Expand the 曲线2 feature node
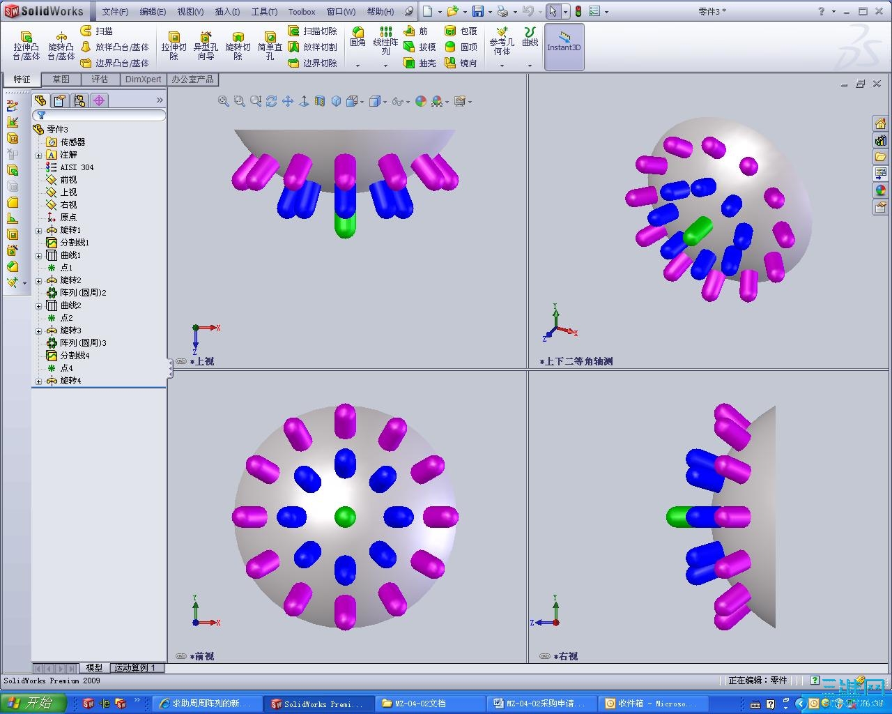 [x=39, y=305]
